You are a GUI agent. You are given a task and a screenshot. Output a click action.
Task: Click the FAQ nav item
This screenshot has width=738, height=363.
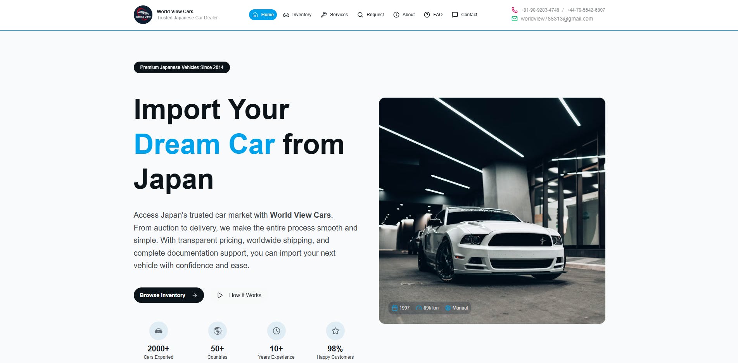pyautogui.click(x=433, y=15)
